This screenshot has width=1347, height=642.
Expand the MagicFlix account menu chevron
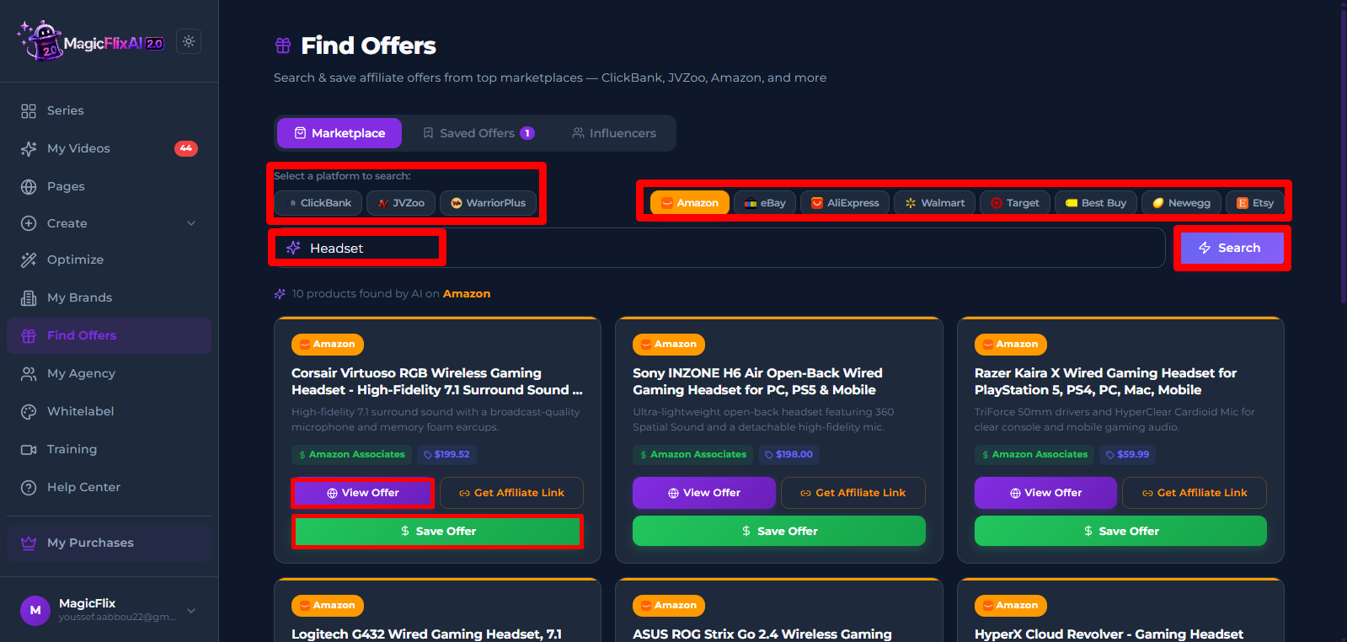pos(191,611)
